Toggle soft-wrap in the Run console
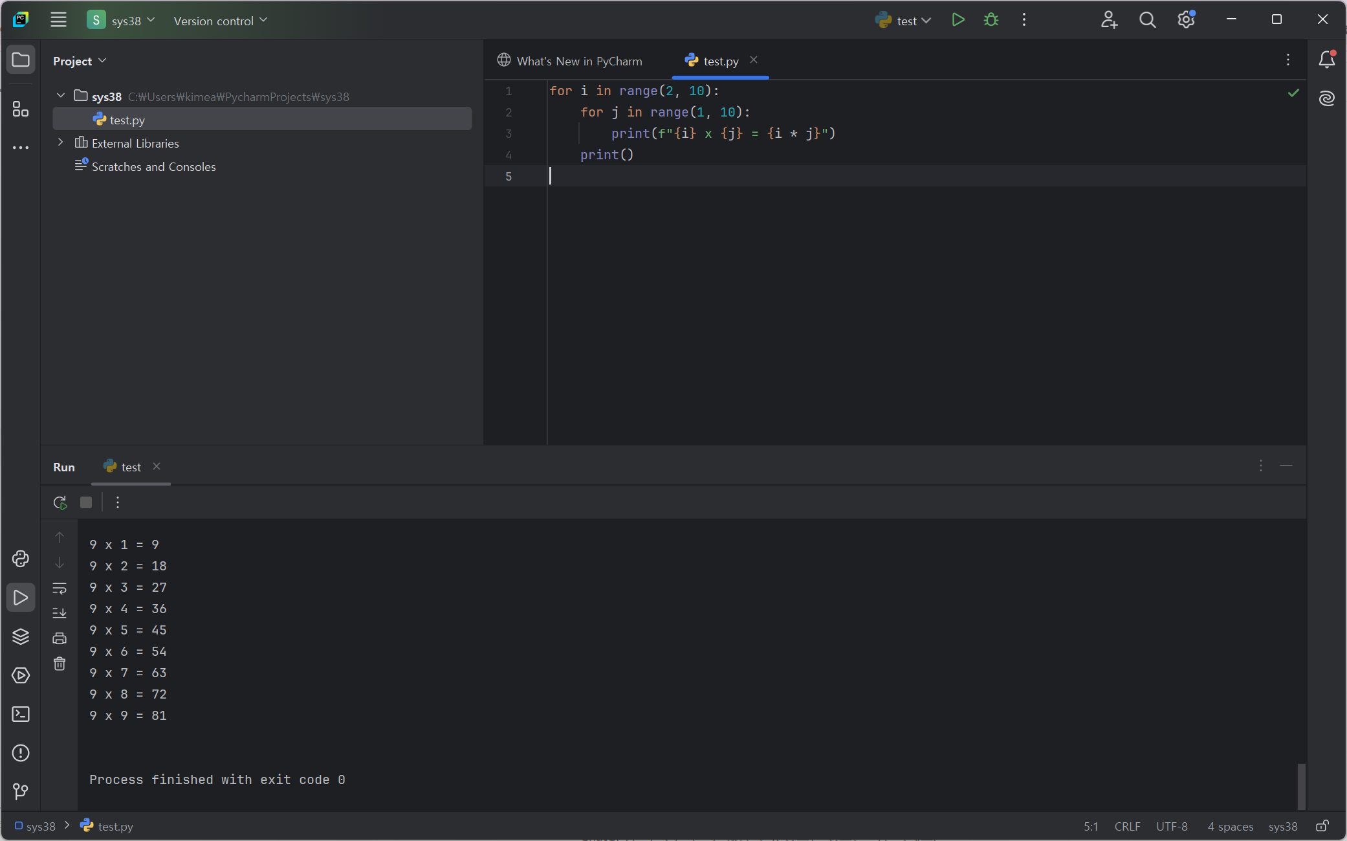The height and width of the screenshot is (841, 1347). (x=60, y=588)
